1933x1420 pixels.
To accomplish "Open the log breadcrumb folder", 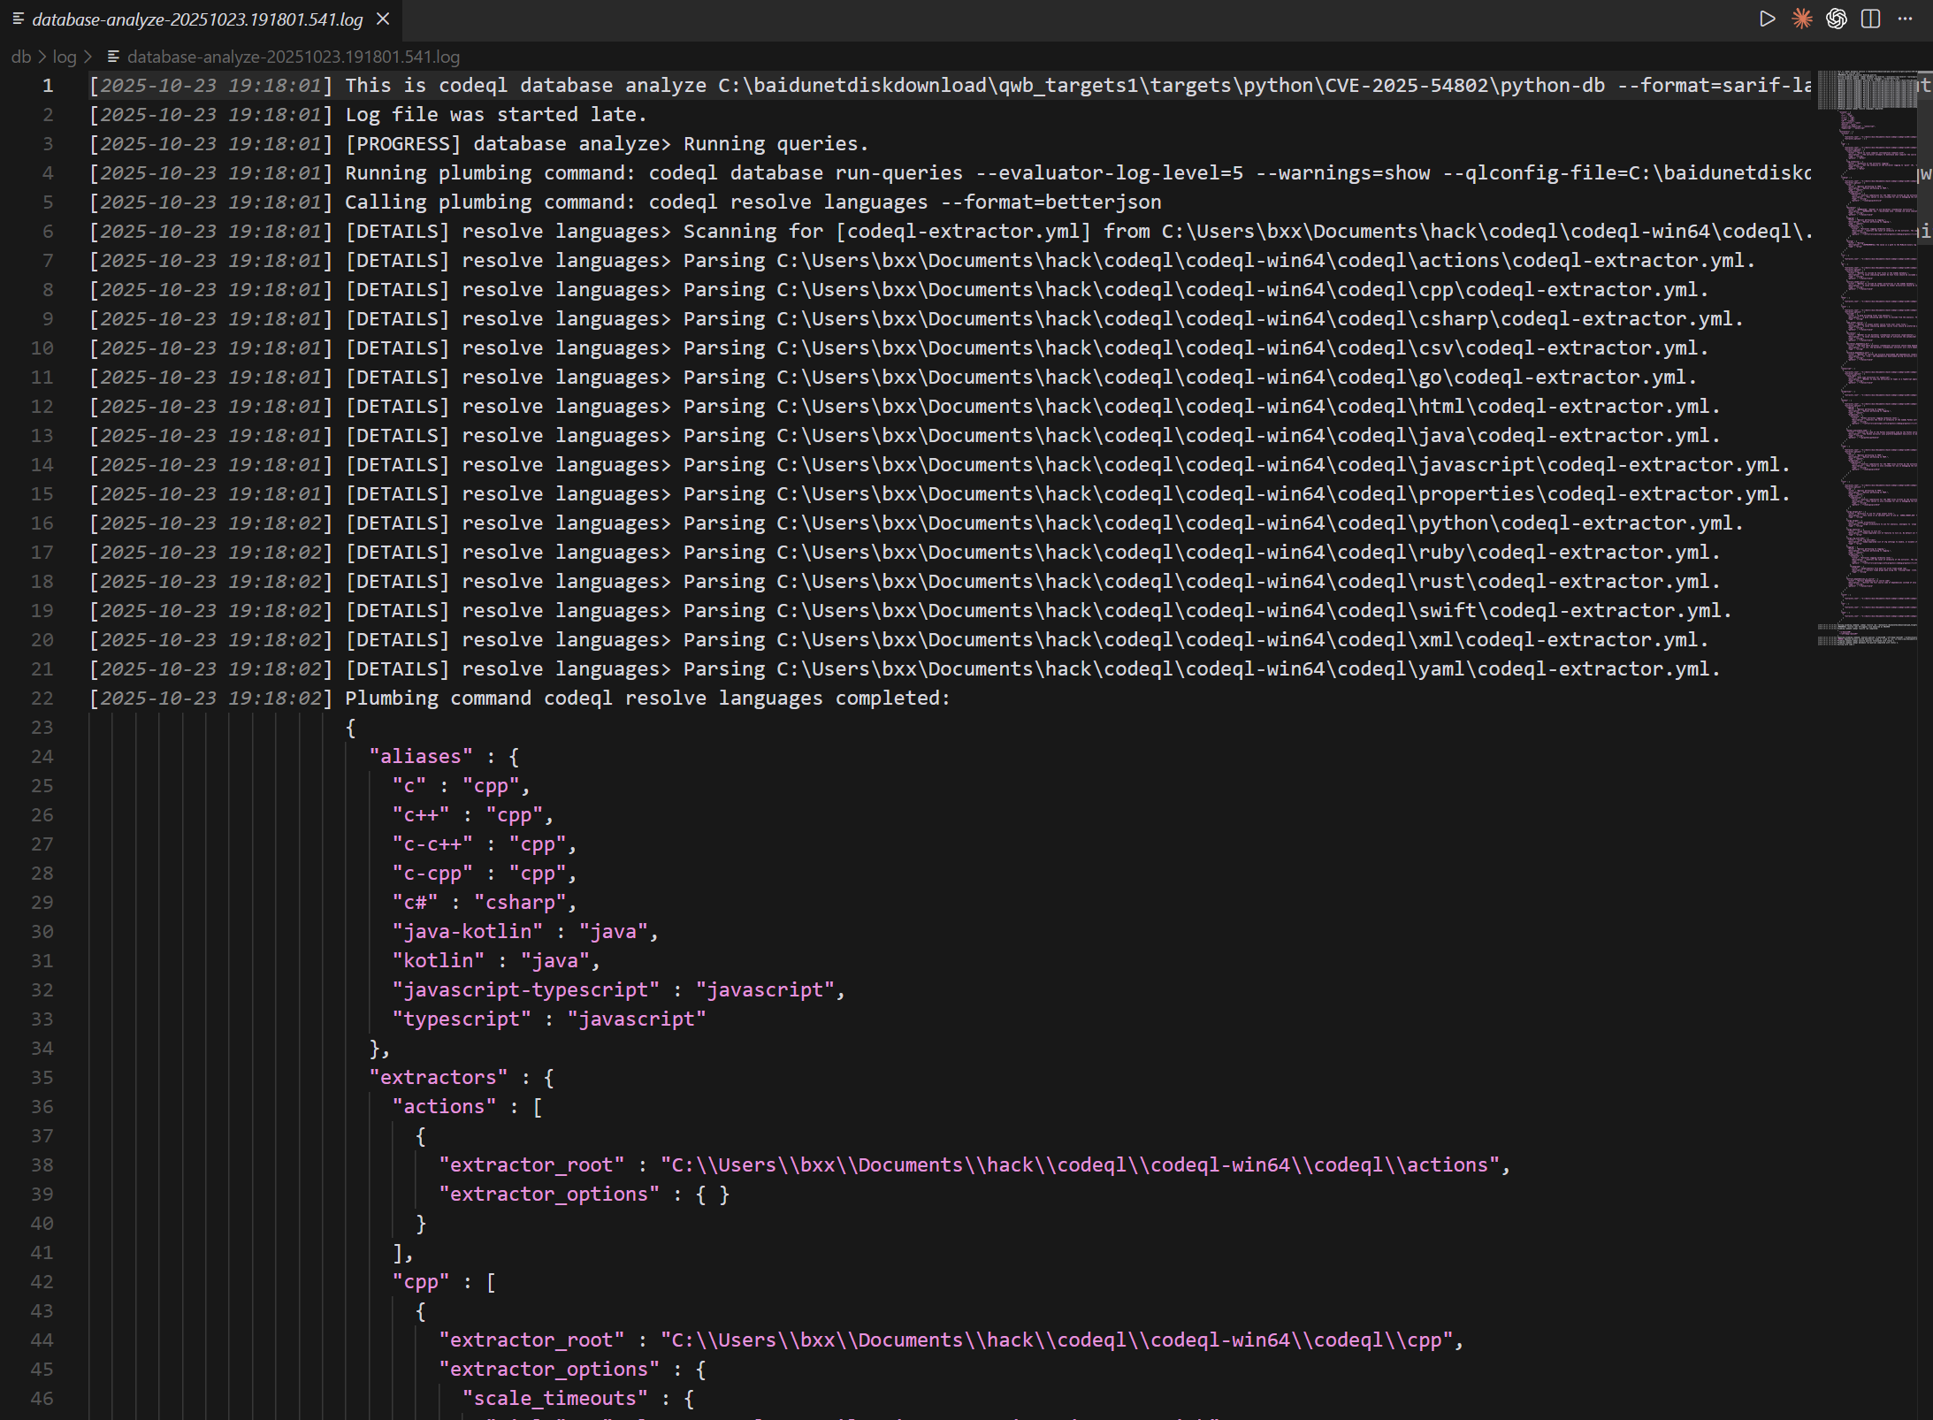I will [65, 57].
